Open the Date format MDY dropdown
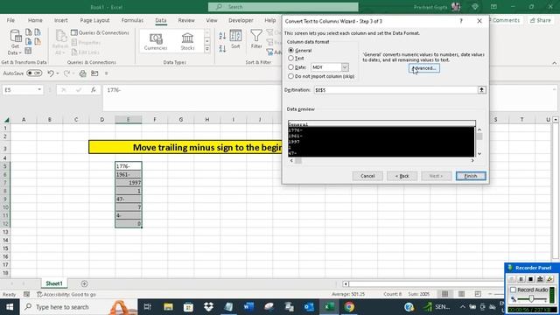This screenshot has width=560, height=315. [x=345, y=67]
